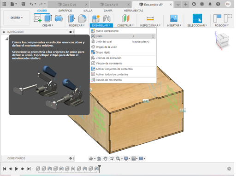The image size is (237, 176).
Task: Choose Vínculo de movimiento
Action: 123,63
